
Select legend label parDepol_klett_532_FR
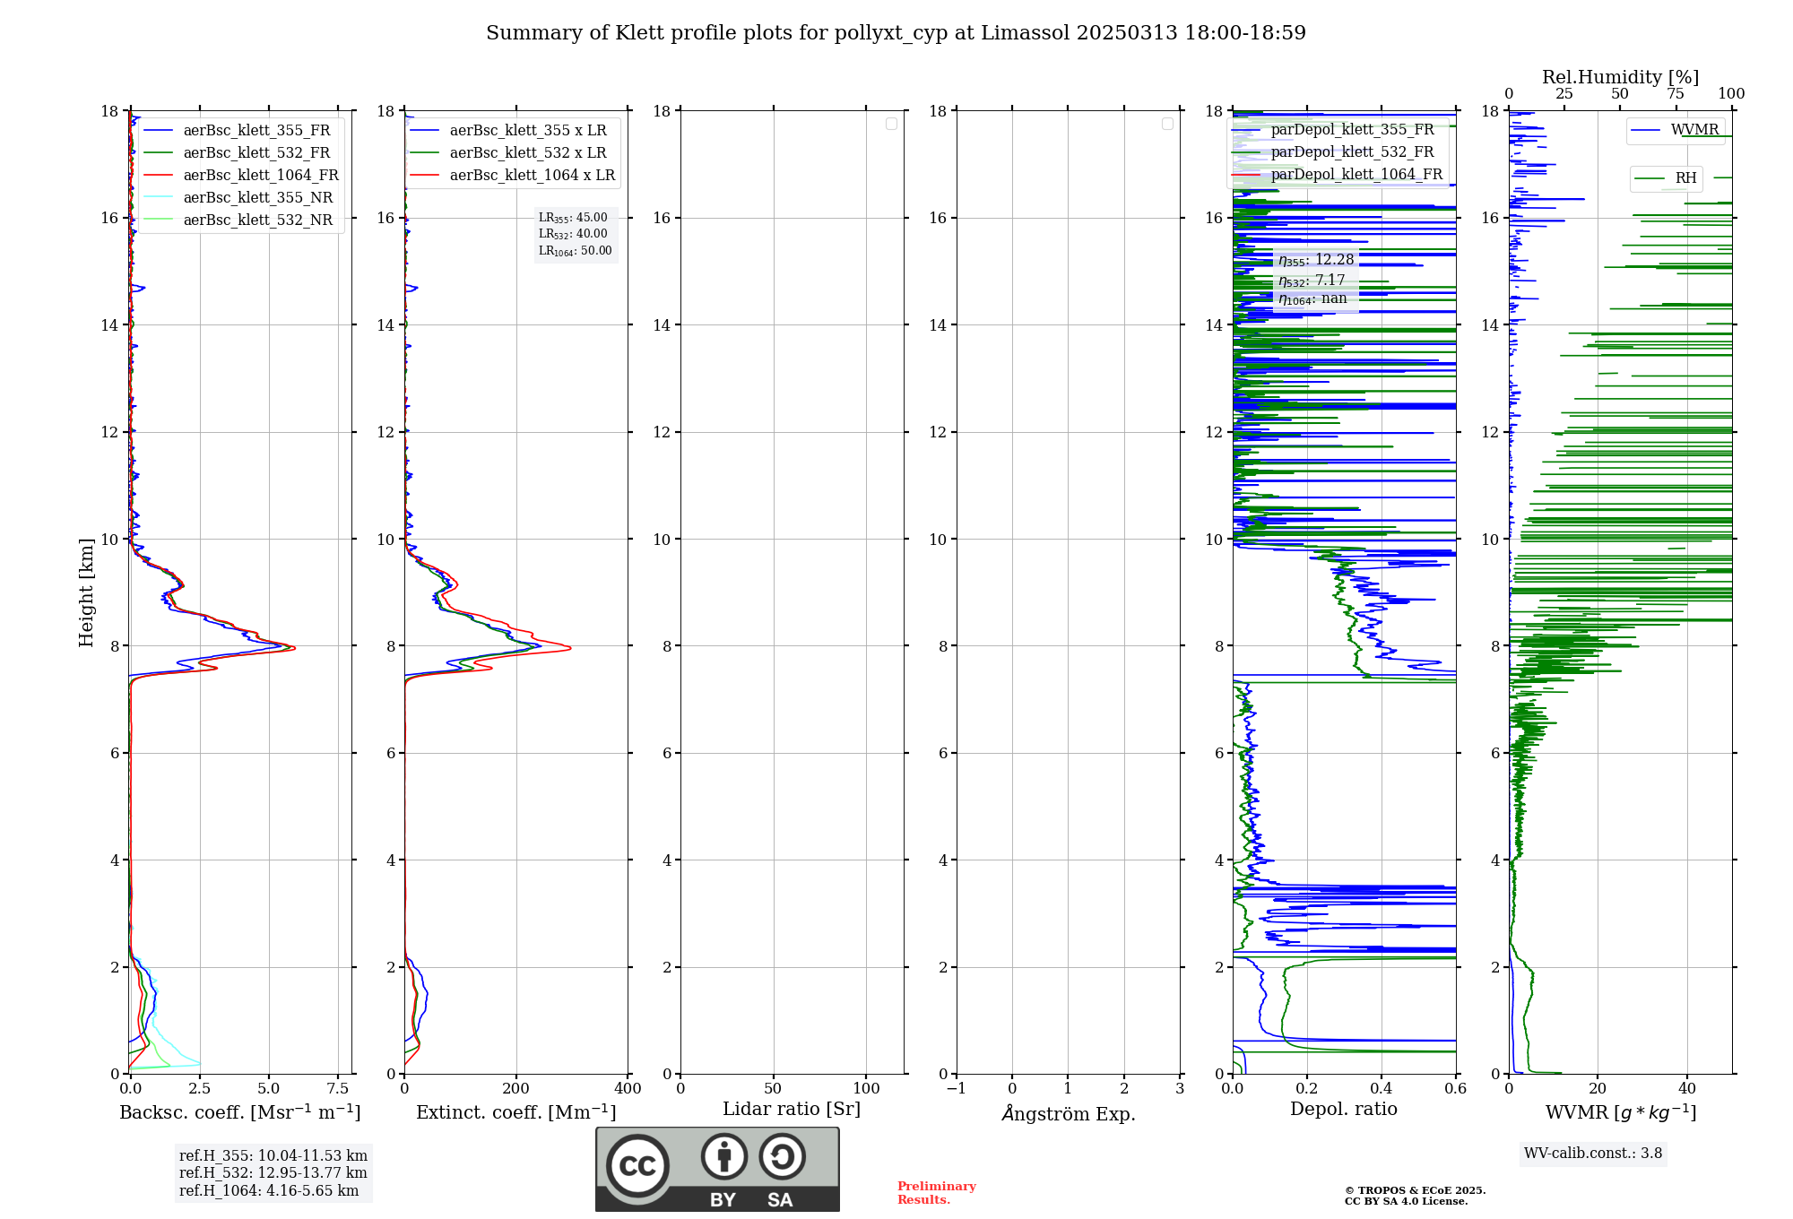point(1352,152)
